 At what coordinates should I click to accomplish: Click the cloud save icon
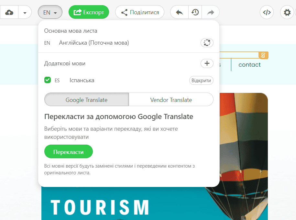click(x=9, y=12)
